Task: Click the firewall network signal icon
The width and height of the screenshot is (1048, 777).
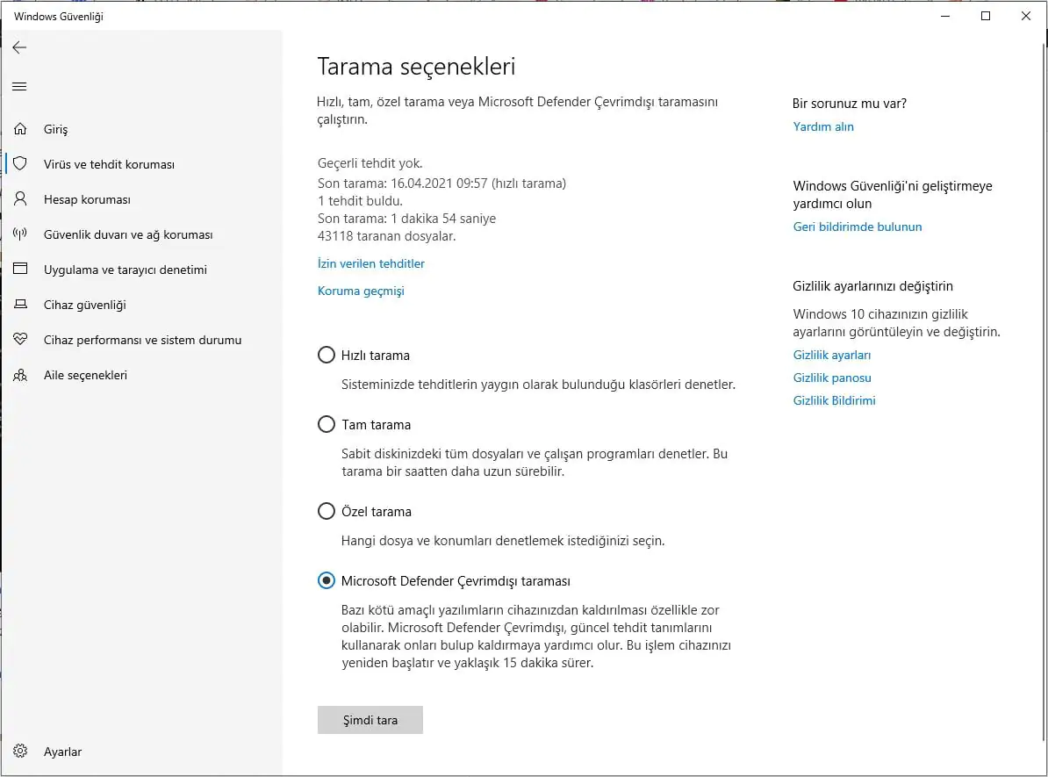Action: 19,234
